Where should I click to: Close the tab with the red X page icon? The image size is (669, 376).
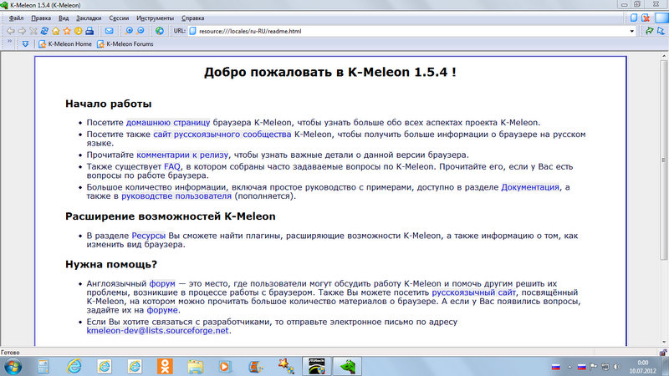[x=646, y=18]
